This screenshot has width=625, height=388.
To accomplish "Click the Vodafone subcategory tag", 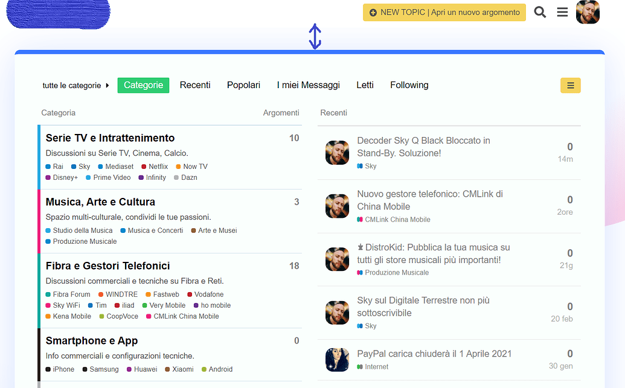I will pos(208,294).
